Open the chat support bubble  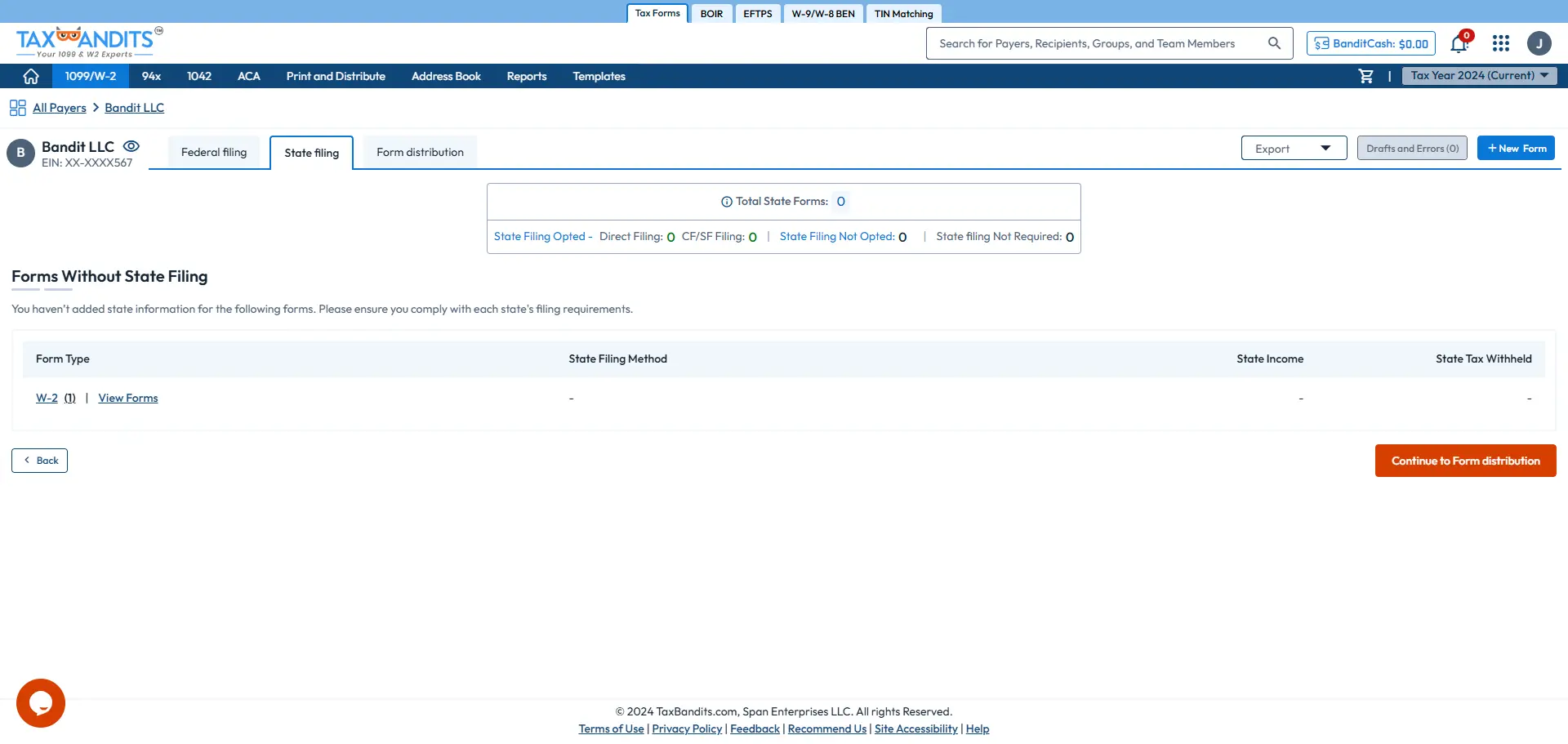point(41,703)
